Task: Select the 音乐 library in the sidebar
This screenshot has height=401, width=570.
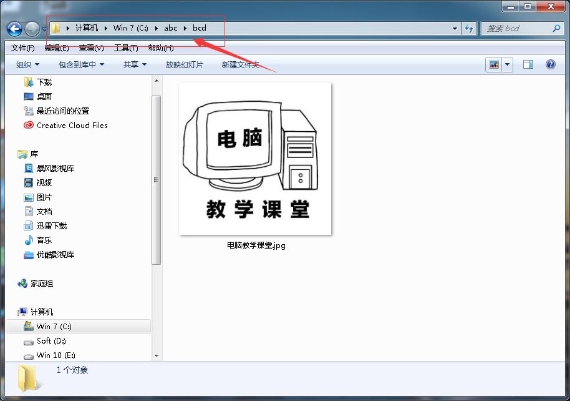Action: click(x=46, y=240)
